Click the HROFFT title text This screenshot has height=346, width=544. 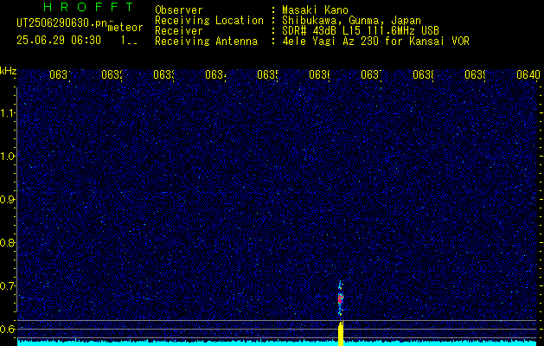click(88, 7)
